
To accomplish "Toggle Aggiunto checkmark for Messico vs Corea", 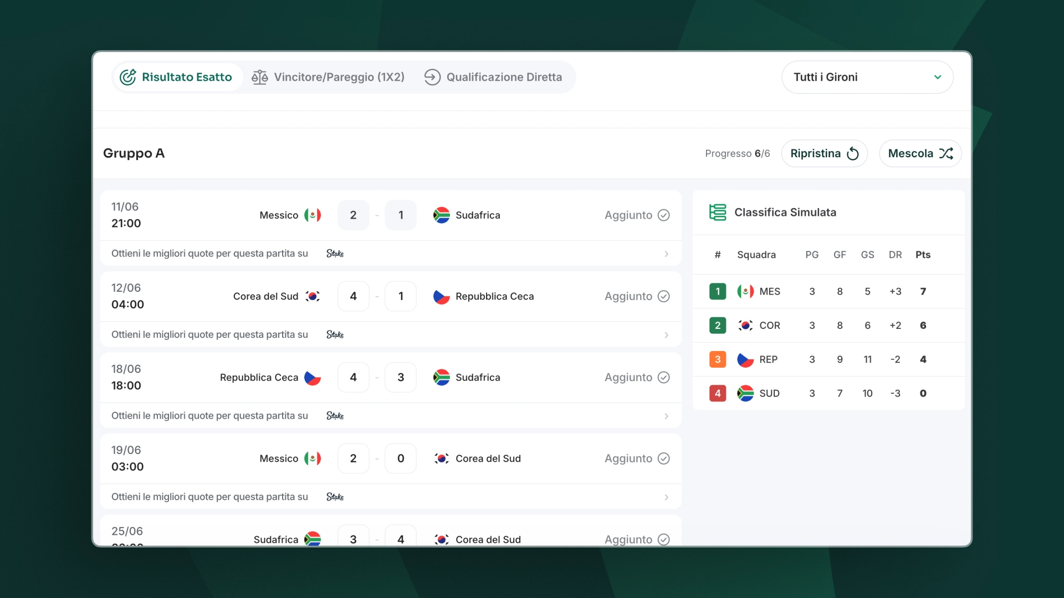I will coord(664,458).
